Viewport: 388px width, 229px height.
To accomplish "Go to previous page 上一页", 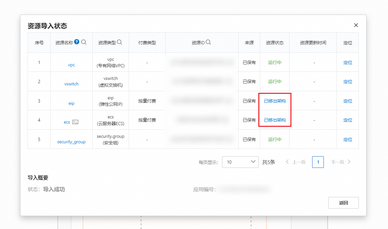I will (x=296, y=162).
